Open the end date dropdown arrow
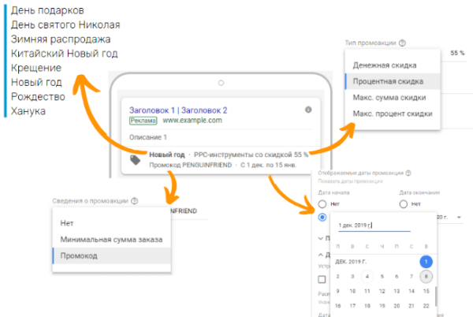 [460, 218]
